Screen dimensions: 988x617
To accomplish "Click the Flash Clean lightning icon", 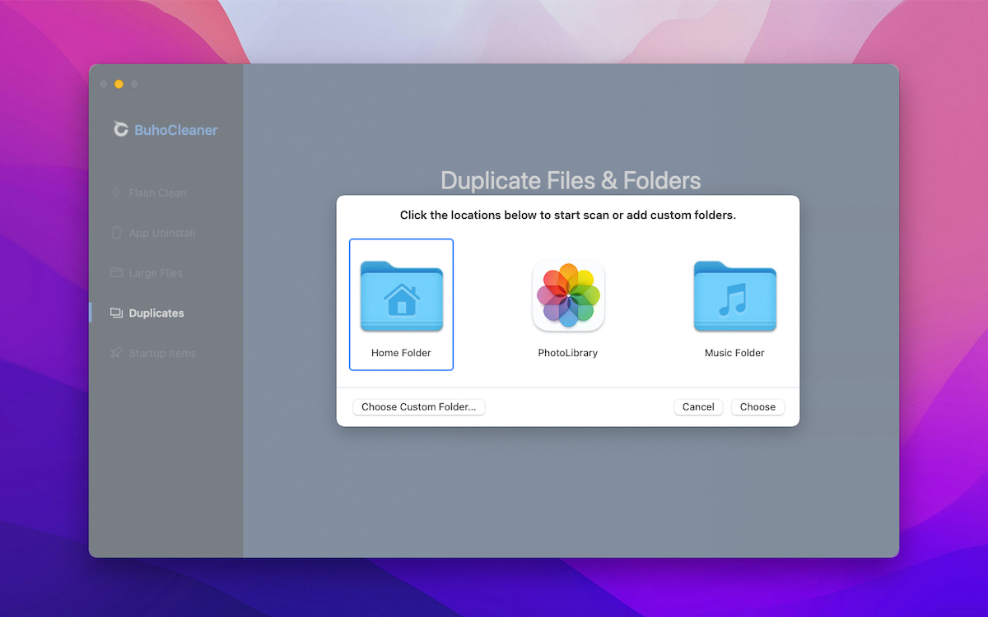I will 116,193.
